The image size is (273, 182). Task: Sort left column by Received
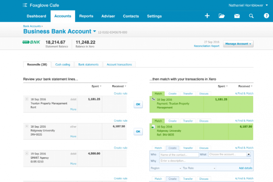(x=119, y=86)
